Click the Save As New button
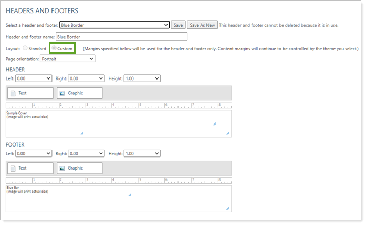366x225 pixels. tap(202, 25)
